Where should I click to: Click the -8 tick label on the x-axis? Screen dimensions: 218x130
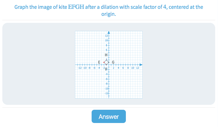(89, 68)
